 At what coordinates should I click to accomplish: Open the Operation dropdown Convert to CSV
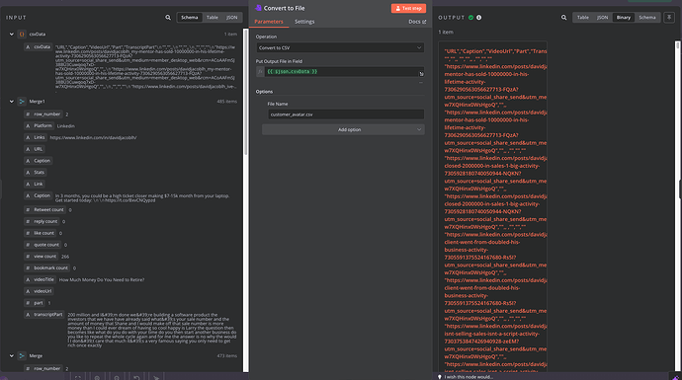pyautogui.click(x=340, y=47)
